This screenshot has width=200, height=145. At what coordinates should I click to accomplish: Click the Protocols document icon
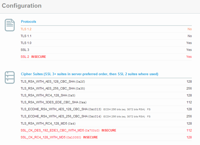coord(10,25)
